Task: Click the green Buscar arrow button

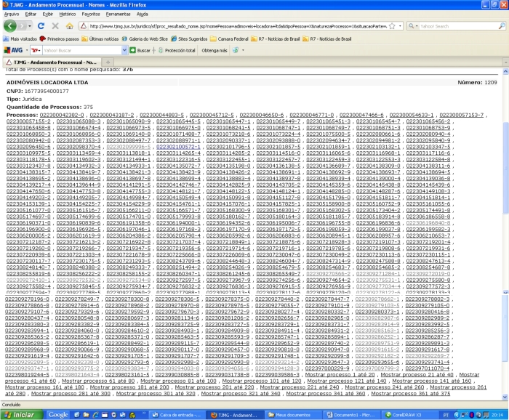Action: tap(140, 50)
